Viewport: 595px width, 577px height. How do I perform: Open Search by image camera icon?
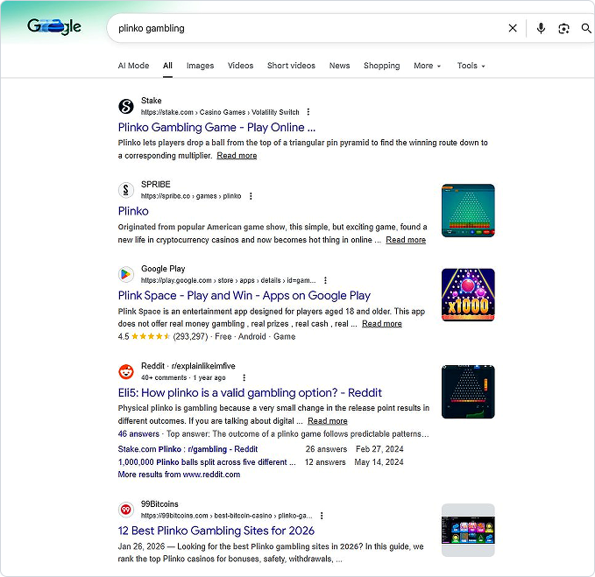563,28
